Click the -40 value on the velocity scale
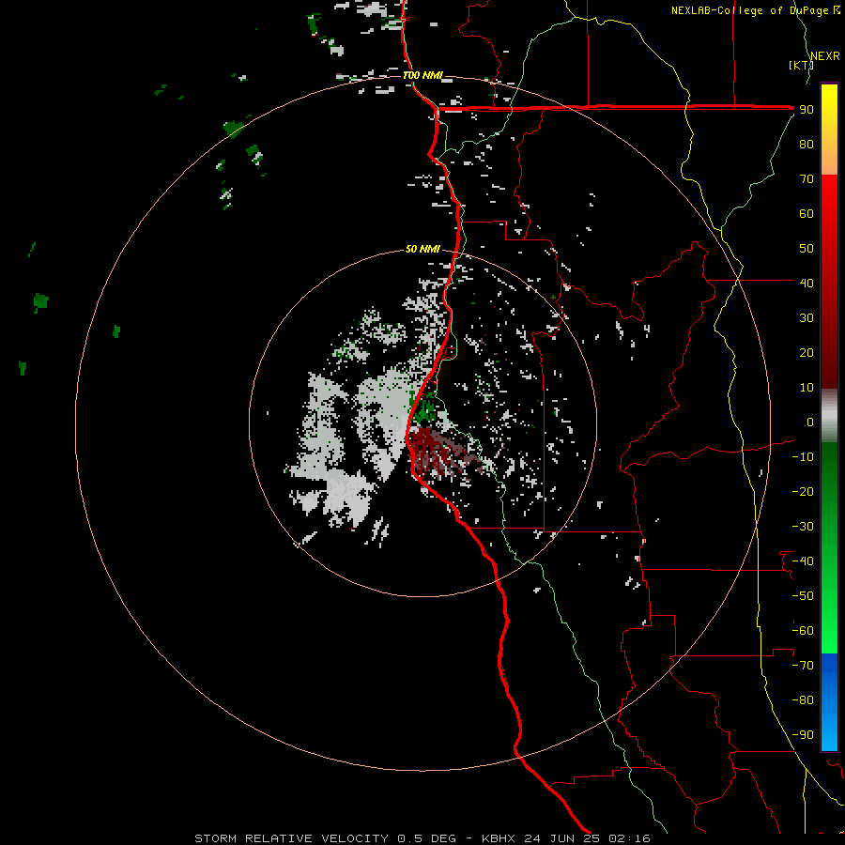845x845 pixels. [803, 561]
